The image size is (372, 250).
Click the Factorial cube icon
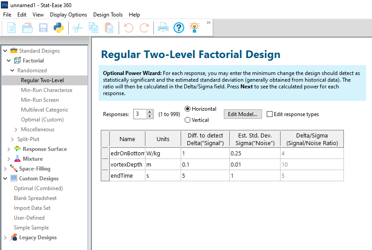point(17,61)
